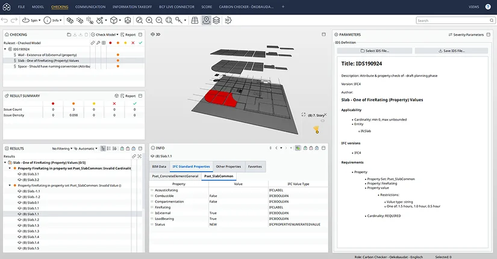Click the undo arrow icon

pyautogui.click(x=5, y=20)
